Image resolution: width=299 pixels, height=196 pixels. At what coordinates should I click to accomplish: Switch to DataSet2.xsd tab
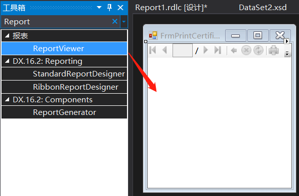tap(263, 8)
